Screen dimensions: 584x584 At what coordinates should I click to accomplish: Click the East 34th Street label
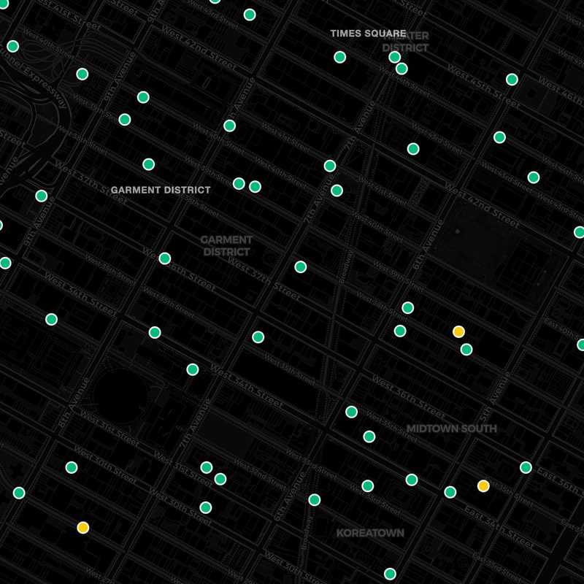click(499, 527)
